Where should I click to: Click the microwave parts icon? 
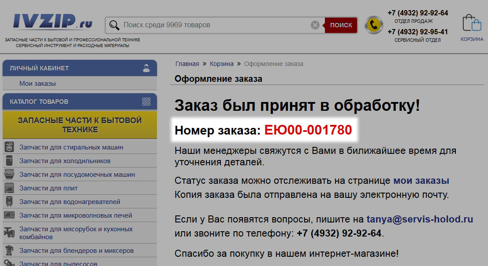[9, 215]
